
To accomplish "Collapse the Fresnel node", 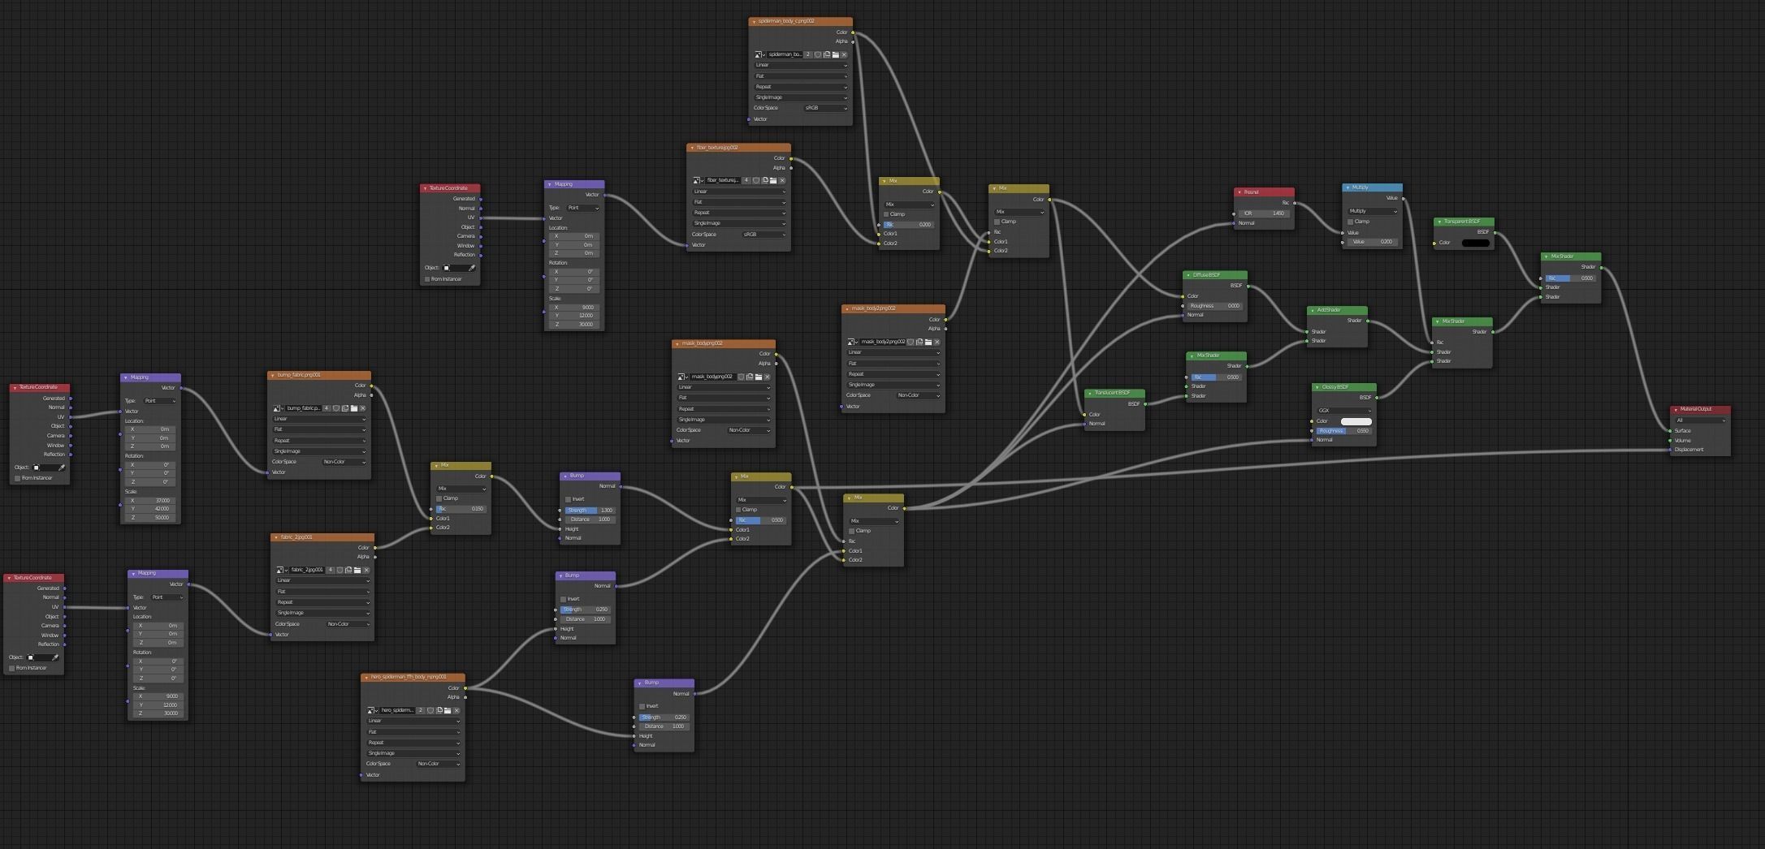I will 1239,192.
